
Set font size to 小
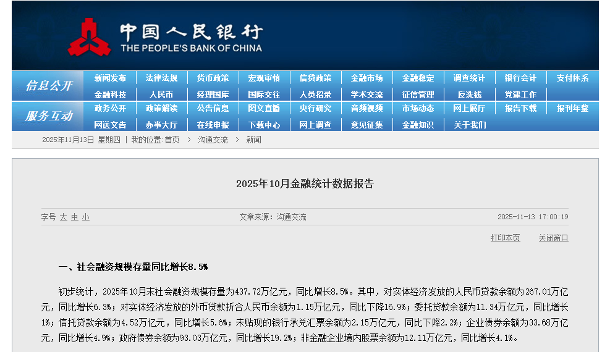(x=86, y=217)
